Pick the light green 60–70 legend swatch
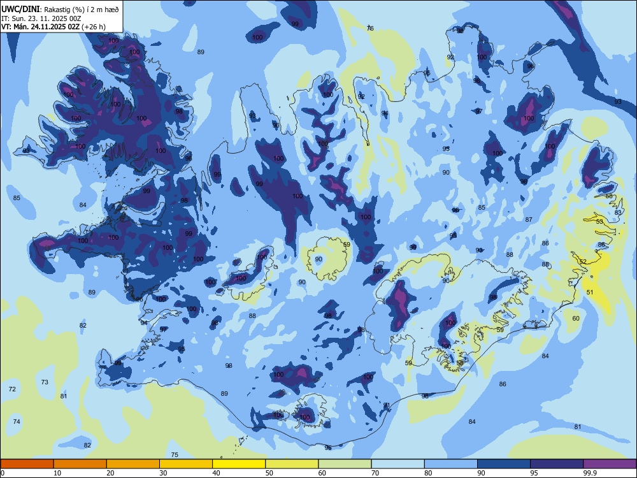Screen dimensions: 637x478 (345, 464)
